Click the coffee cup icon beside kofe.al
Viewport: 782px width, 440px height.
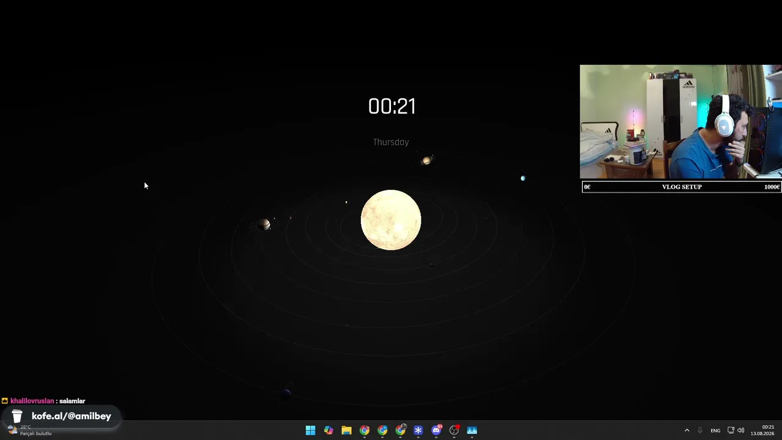coord(17,416)
